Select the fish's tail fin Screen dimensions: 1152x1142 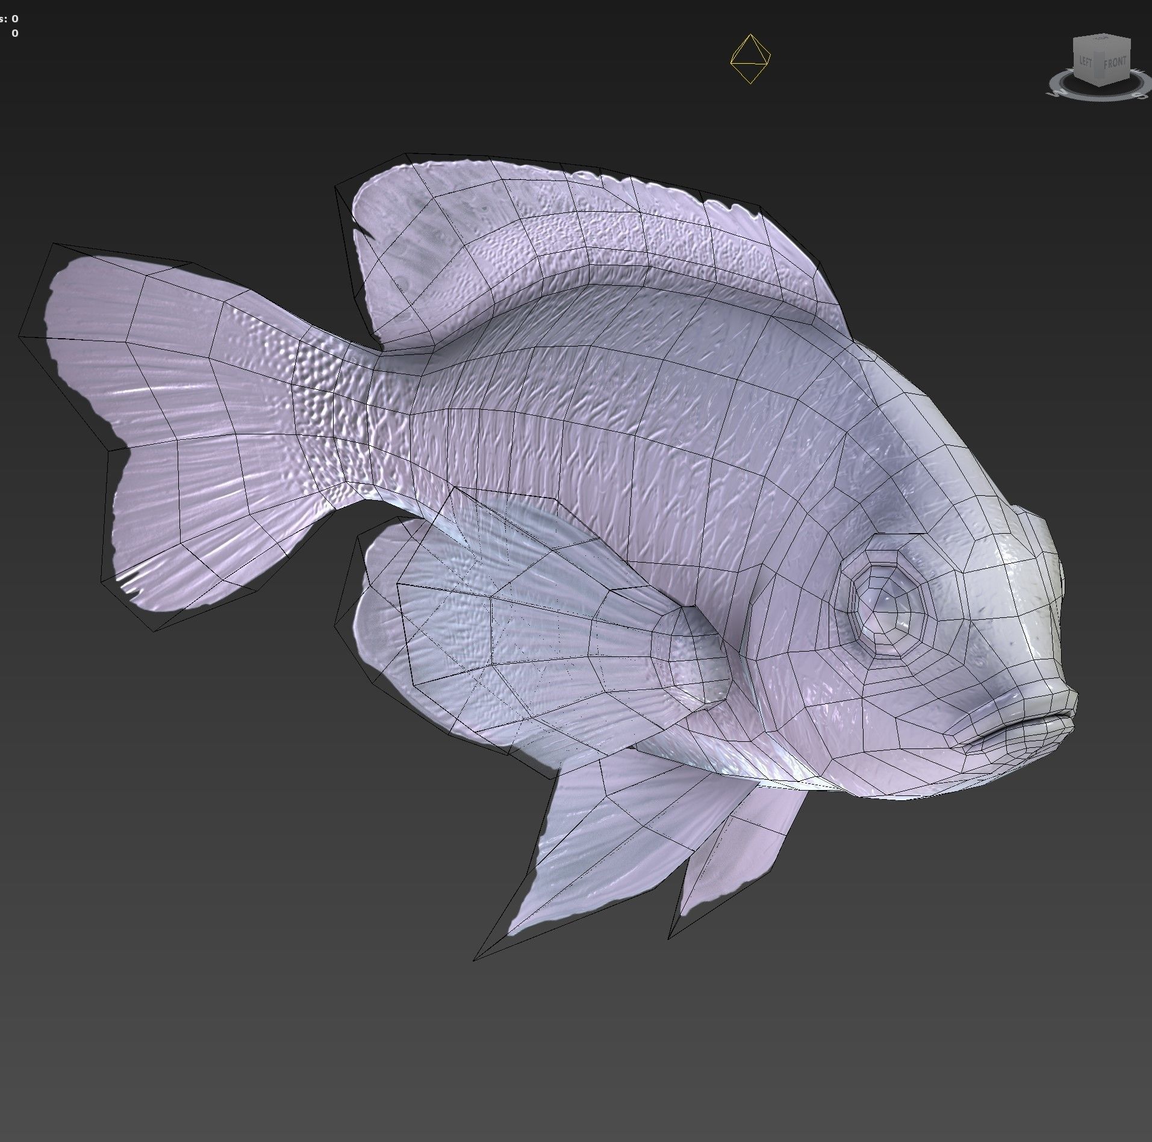click(x=181, y=433)
